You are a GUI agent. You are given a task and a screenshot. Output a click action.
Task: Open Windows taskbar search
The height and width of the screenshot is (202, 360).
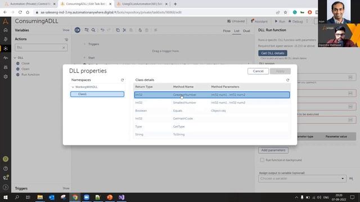(x=17, y=197)
